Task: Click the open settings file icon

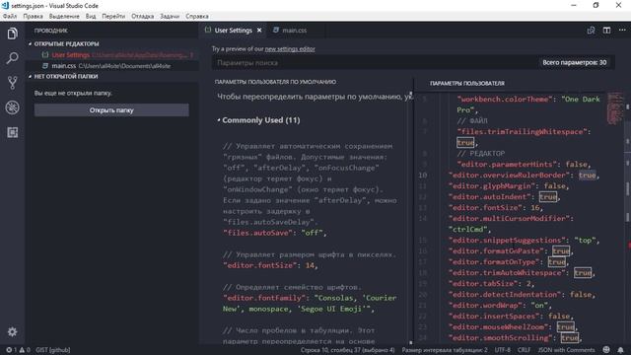Action: [x=591, y=31]
